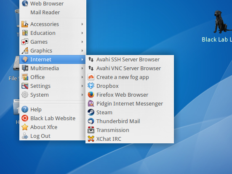Open the Black Lab Website link label
Image resolution: width=232 pixels, height=174 pixels.
coord(53,119)
